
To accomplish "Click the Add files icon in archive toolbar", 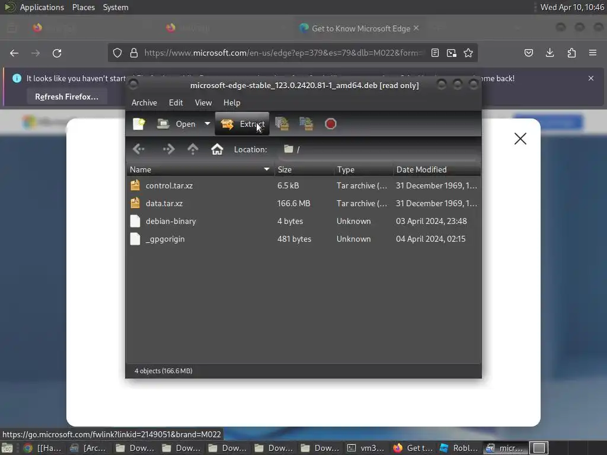I will pos(282,124).
